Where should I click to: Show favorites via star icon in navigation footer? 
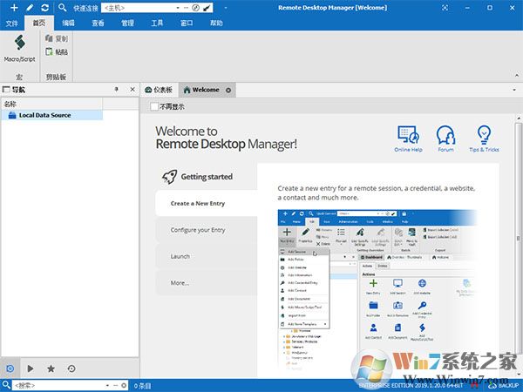[x=51, y=368]
